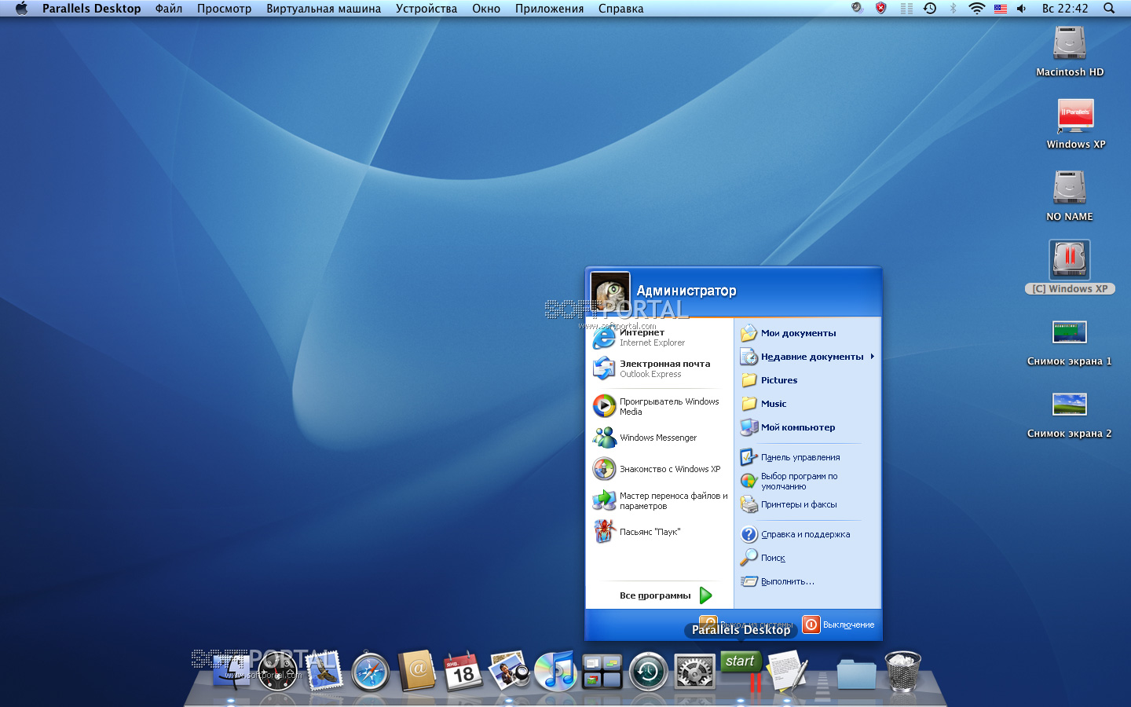Open Dashboard from the Dock
Viewport: 1131px width, 707px height.
pyautogui.click(x=278, y=672)
